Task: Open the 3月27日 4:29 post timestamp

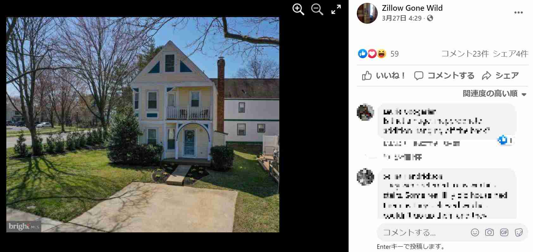Action: coord(402,18)
